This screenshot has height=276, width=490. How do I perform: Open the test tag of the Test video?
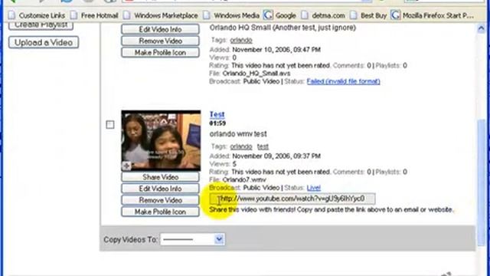263,146
